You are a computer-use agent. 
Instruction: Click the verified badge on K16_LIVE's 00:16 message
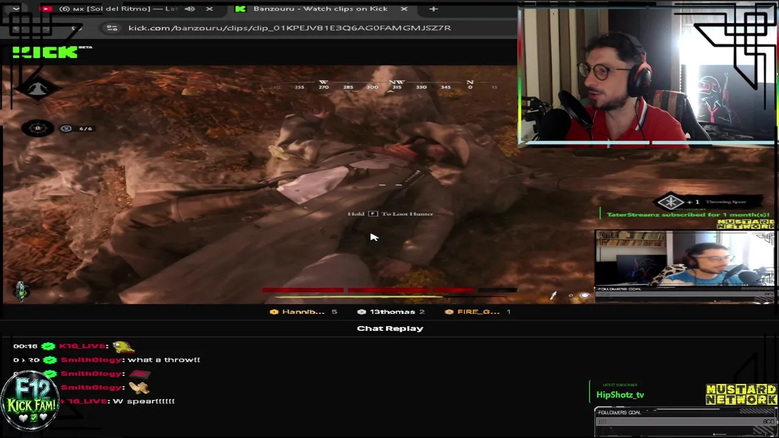pyautogui.click(x=49, y=346)
